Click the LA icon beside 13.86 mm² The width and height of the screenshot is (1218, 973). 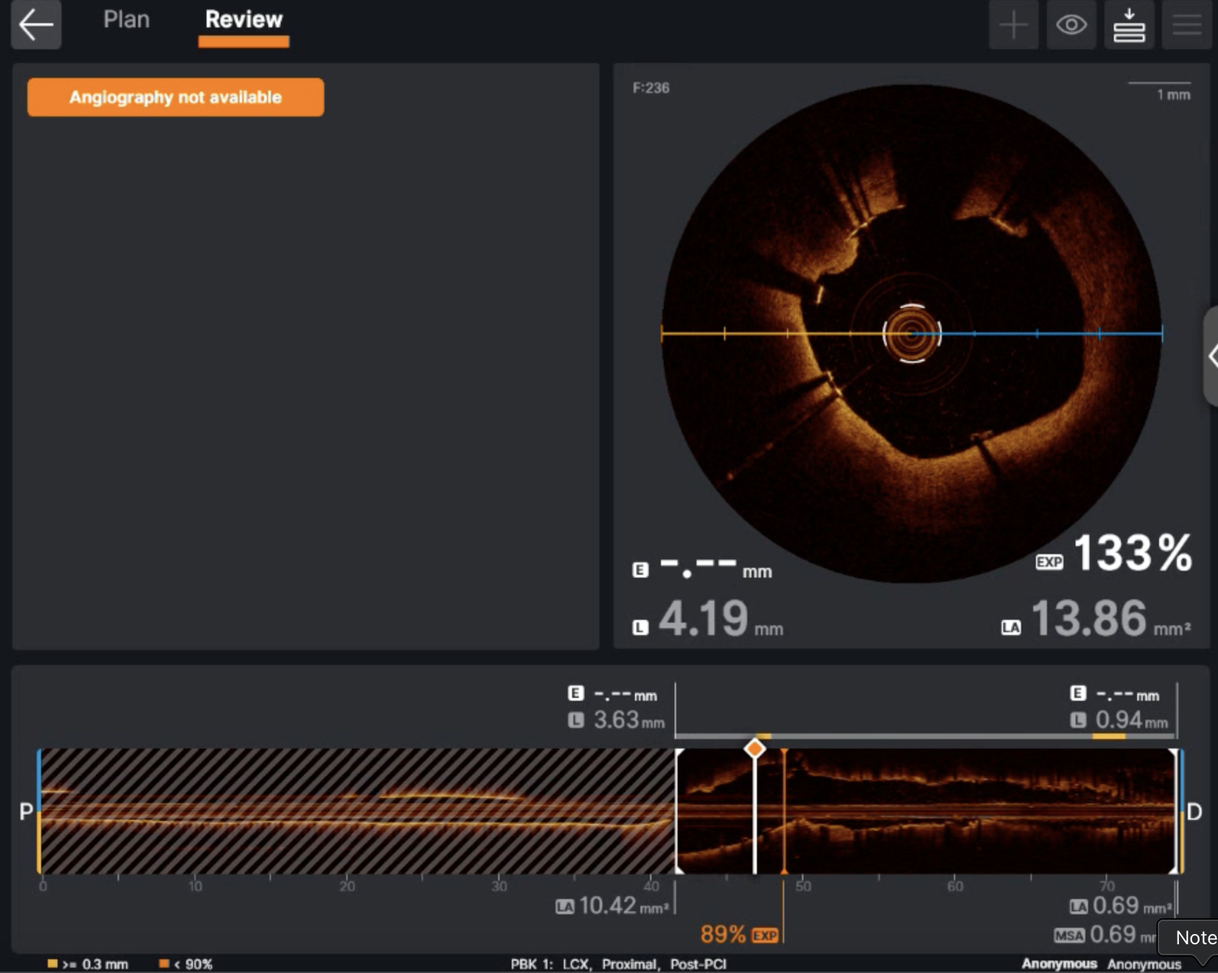(1011, 627)
